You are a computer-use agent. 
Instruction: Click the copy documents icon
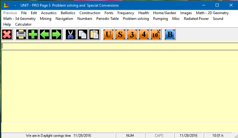(82, 34)
